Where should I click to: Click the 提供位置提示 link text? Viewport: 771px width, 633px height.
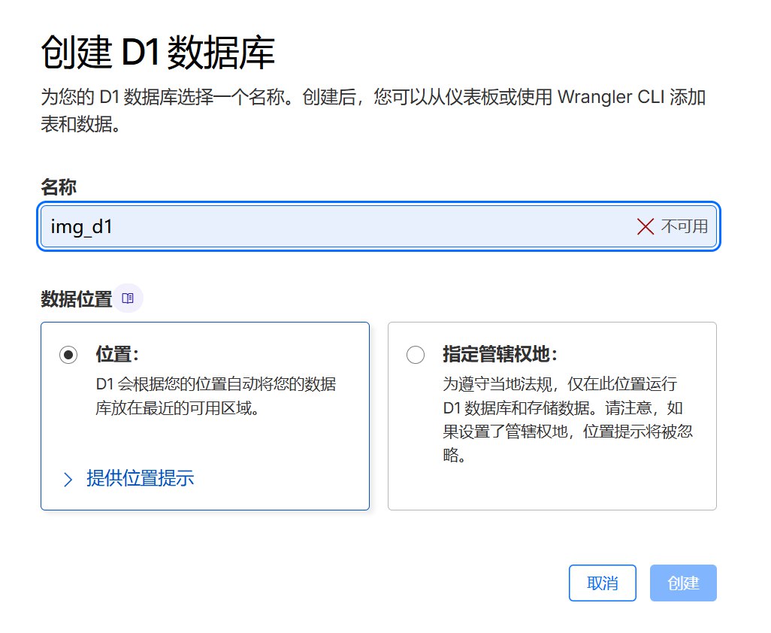click(140, 478)
